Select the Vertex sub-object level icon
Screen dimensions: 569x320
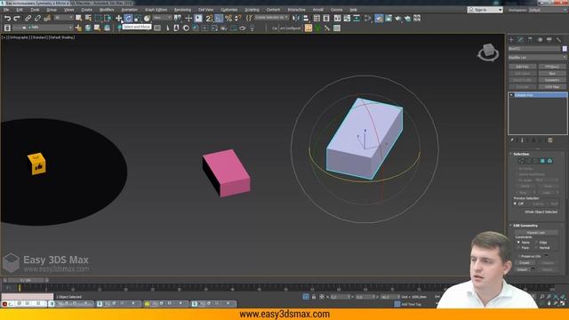(x=522, y=161)
